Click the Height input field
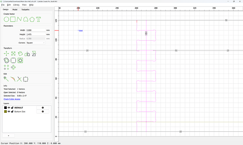The width and height of the screenshot is (243, 145). coord(36,34)
